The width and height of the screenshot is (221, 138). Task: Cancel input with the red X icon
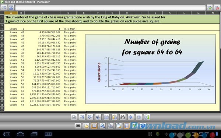click(217, 8)
